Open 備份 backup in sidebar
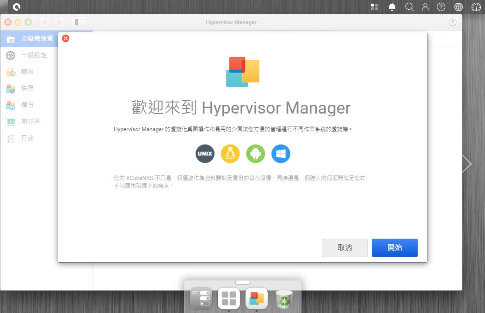485x313 pixels. click(x=29, y=105)
